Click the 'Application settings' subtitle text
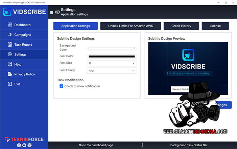Image resolution: width=237 pixels, height=149 pixels. 74,14
